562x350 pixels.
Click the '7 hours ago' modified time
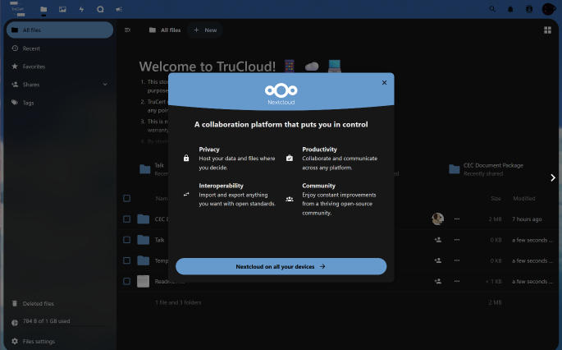tap(527, 219)
